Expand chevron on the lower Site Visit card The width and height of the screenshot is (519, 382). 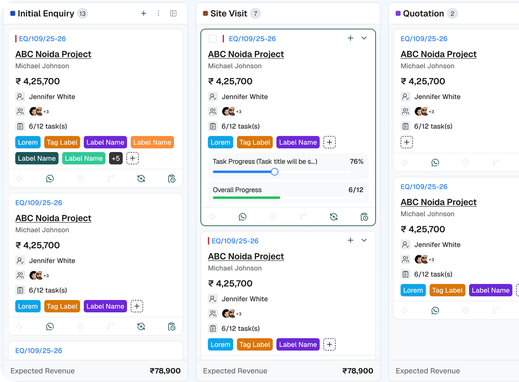point(364,240)
